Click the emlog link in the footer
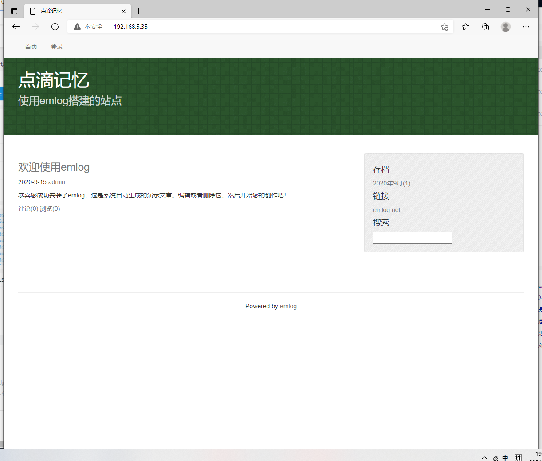This screenshot has height=461, width=542. [x=288, y=306]
